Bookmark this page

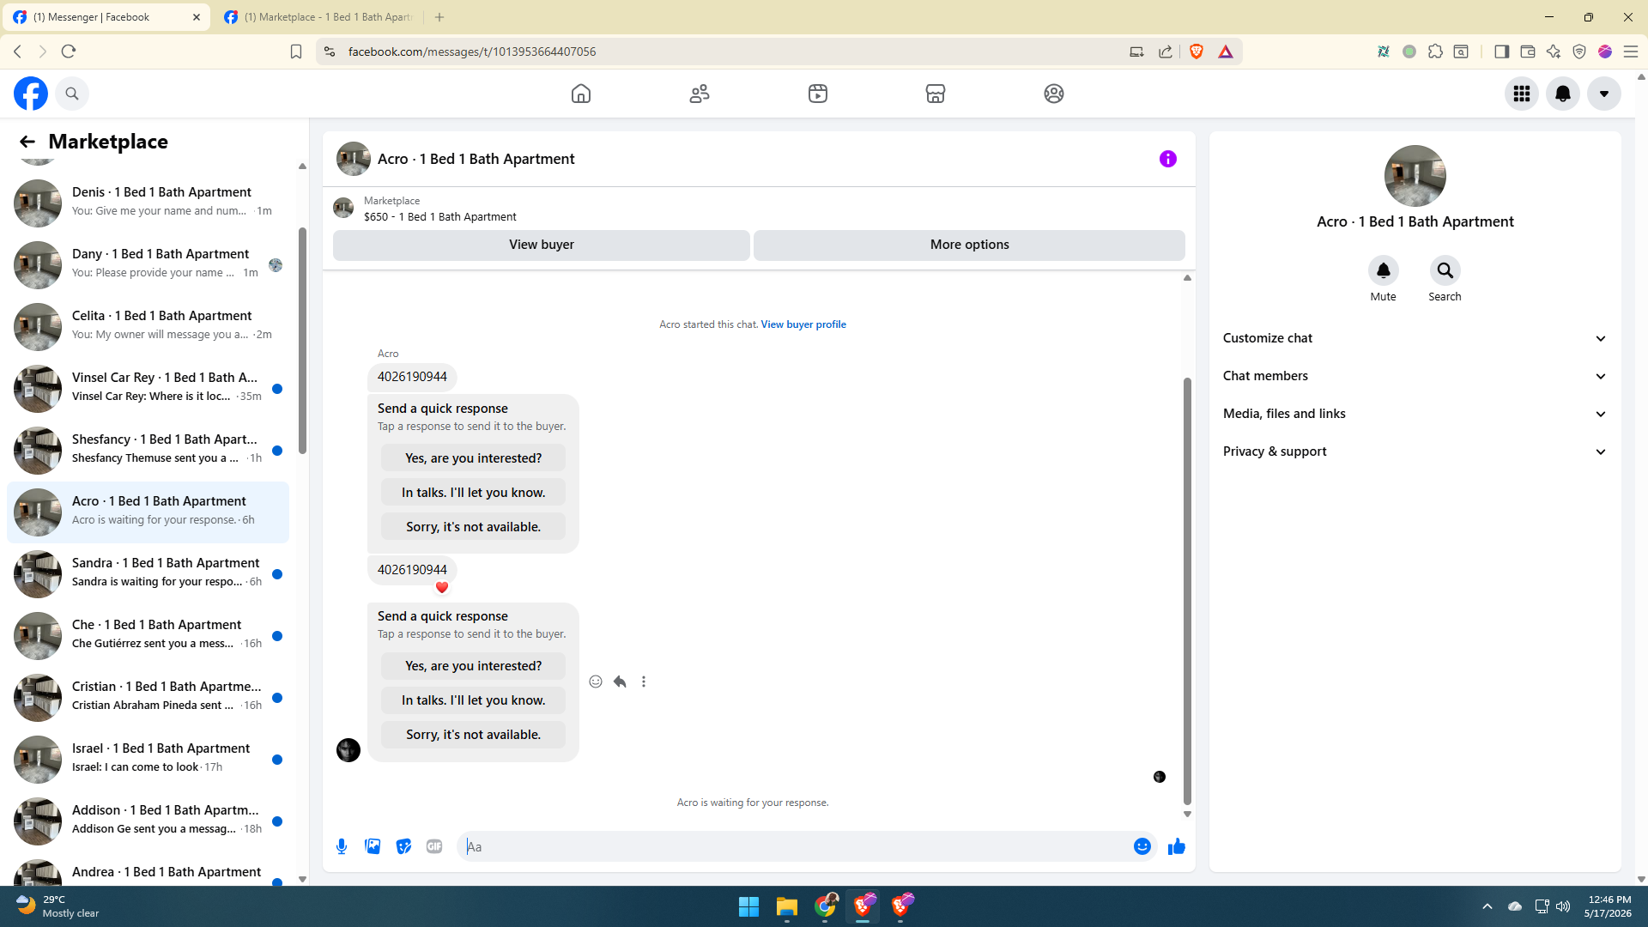pyautogui.click(x=296, y=51)
